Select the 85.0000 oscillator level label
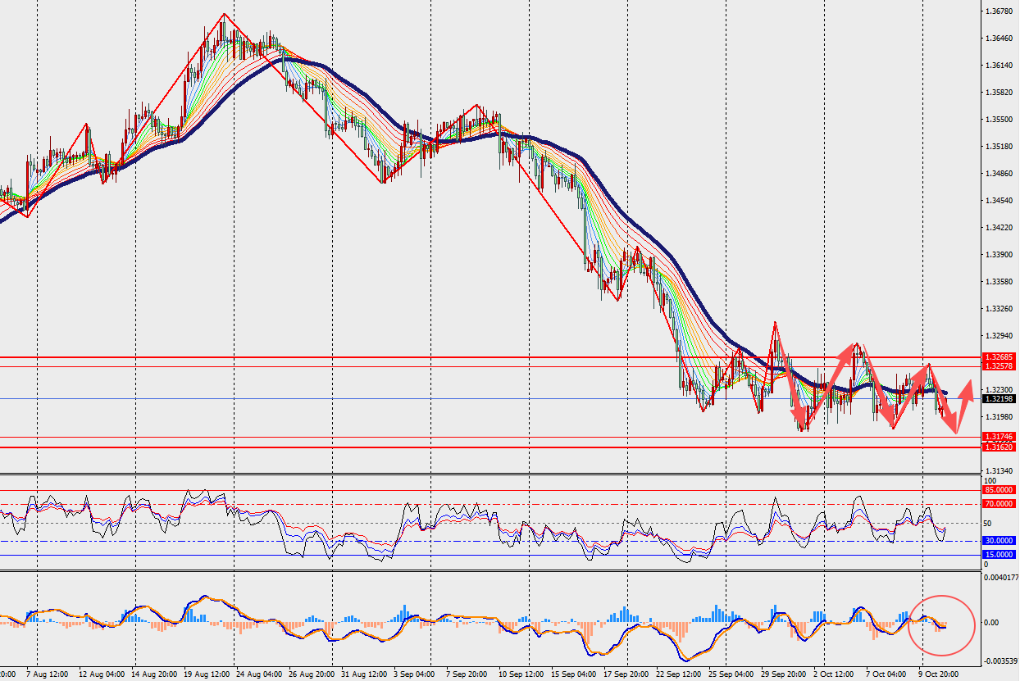Image resolution: width=1020 pixels, height=681 pixels. (999, 490)
